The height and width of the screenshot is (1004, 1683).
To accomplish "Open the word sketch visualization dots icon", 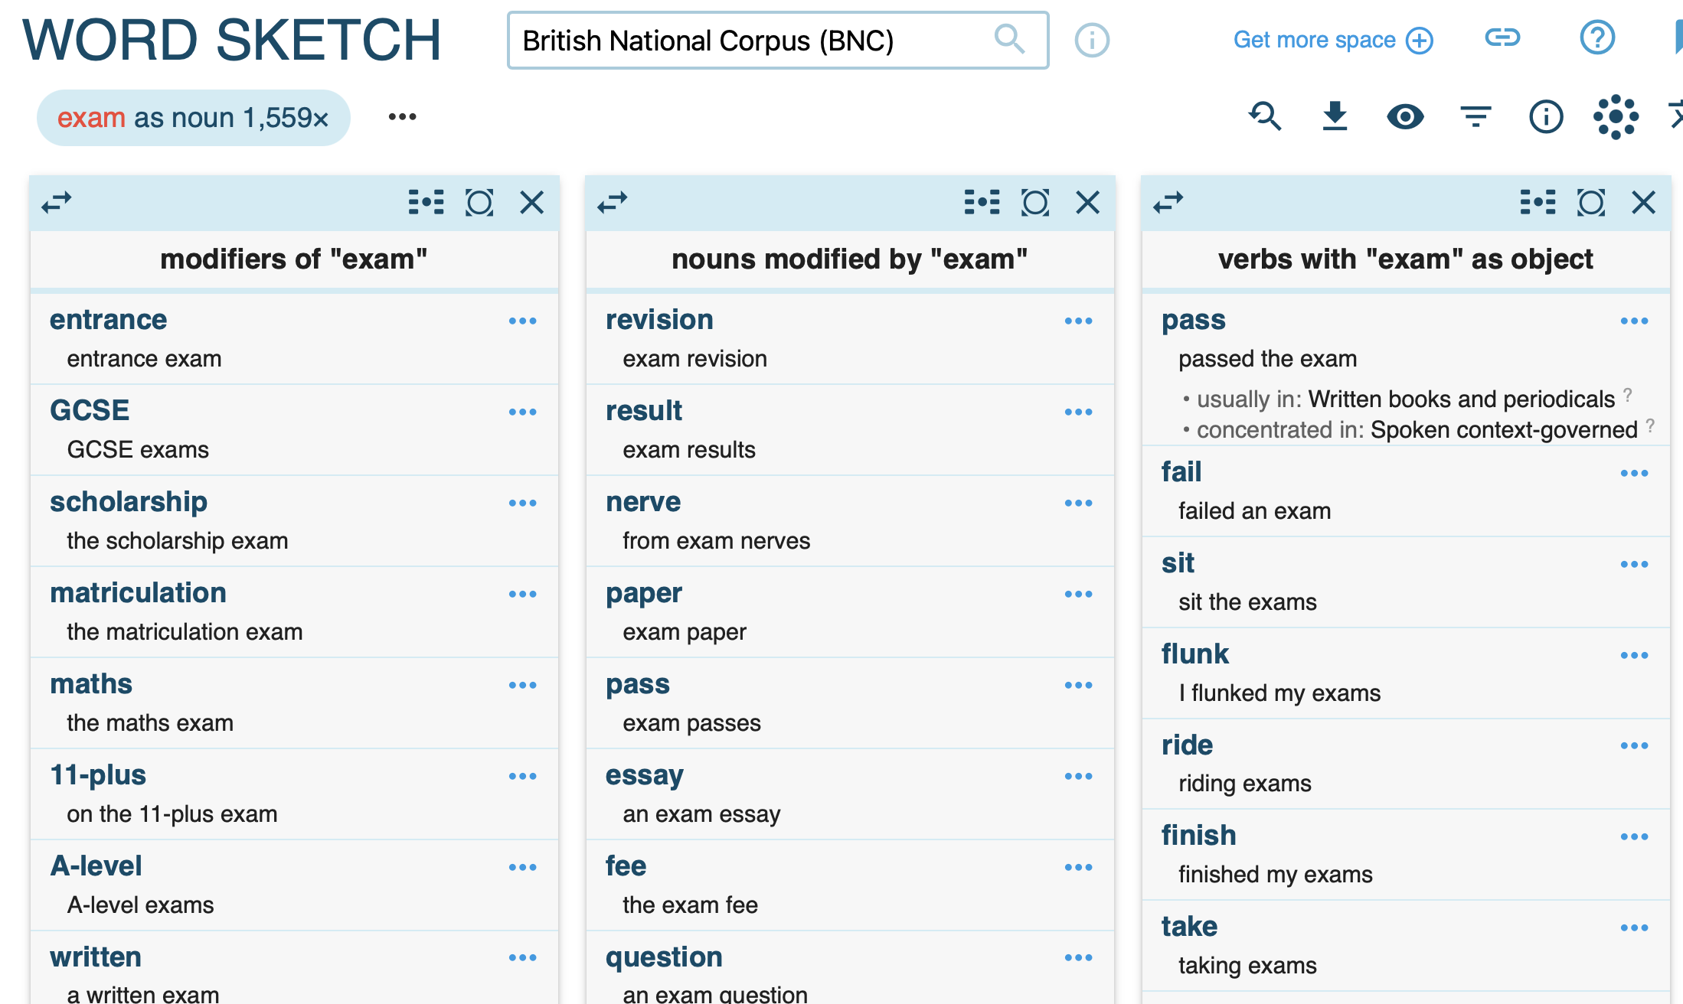I will pos(1616,116).
